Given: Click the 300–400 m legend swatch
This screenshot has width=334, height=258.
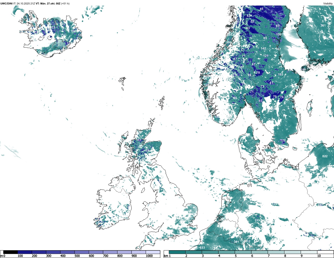Looking at the screenshot, I should pos(53,252).
